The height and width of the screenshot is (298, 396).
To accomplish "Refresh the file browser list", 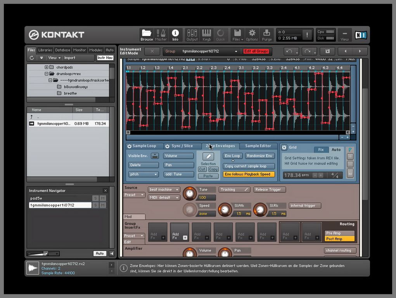I will coord(32,58).
